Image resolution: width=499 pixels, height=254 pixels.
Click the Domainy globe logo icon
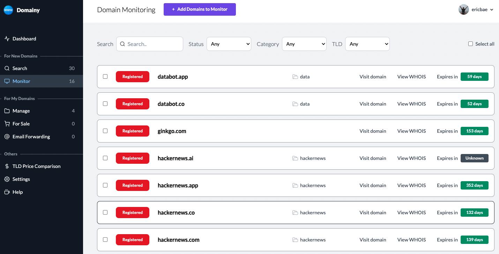pyautogui.click(x=8, y=10)
